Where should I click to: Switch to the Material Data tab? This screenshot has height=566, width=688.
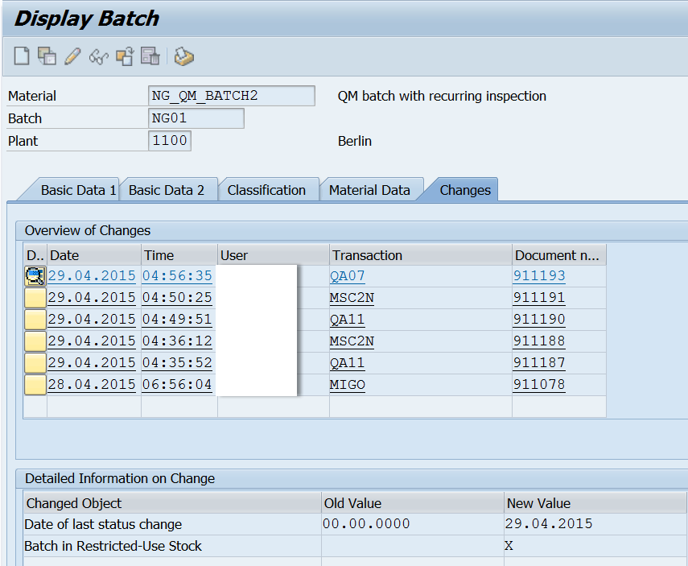[x=371, y=189]
